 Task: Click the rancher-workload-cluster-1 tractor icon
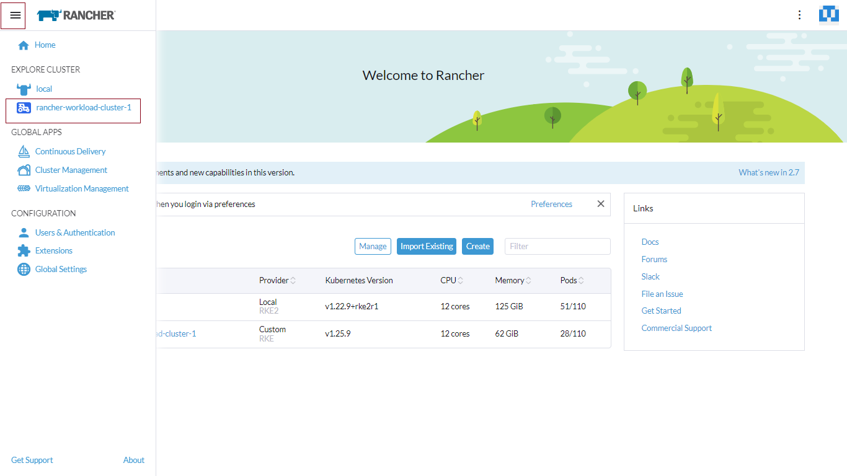click(x=24, y=108)
